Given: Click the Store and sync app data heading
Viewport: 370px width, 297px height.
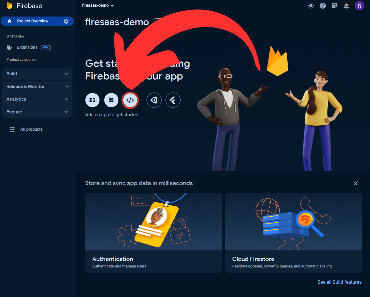Looking at the screenshot, I should [139, 183].
